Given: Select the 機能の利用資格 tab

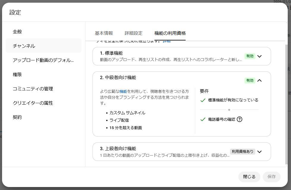Looking at the screenshot, I should point(170,33).
